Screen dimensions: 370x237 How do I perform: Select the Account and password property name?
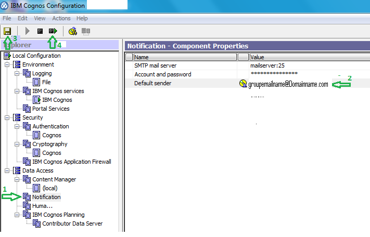point(163,74)
